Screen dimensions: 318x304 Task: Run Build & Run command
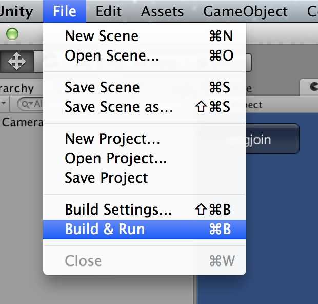point(145,229)
